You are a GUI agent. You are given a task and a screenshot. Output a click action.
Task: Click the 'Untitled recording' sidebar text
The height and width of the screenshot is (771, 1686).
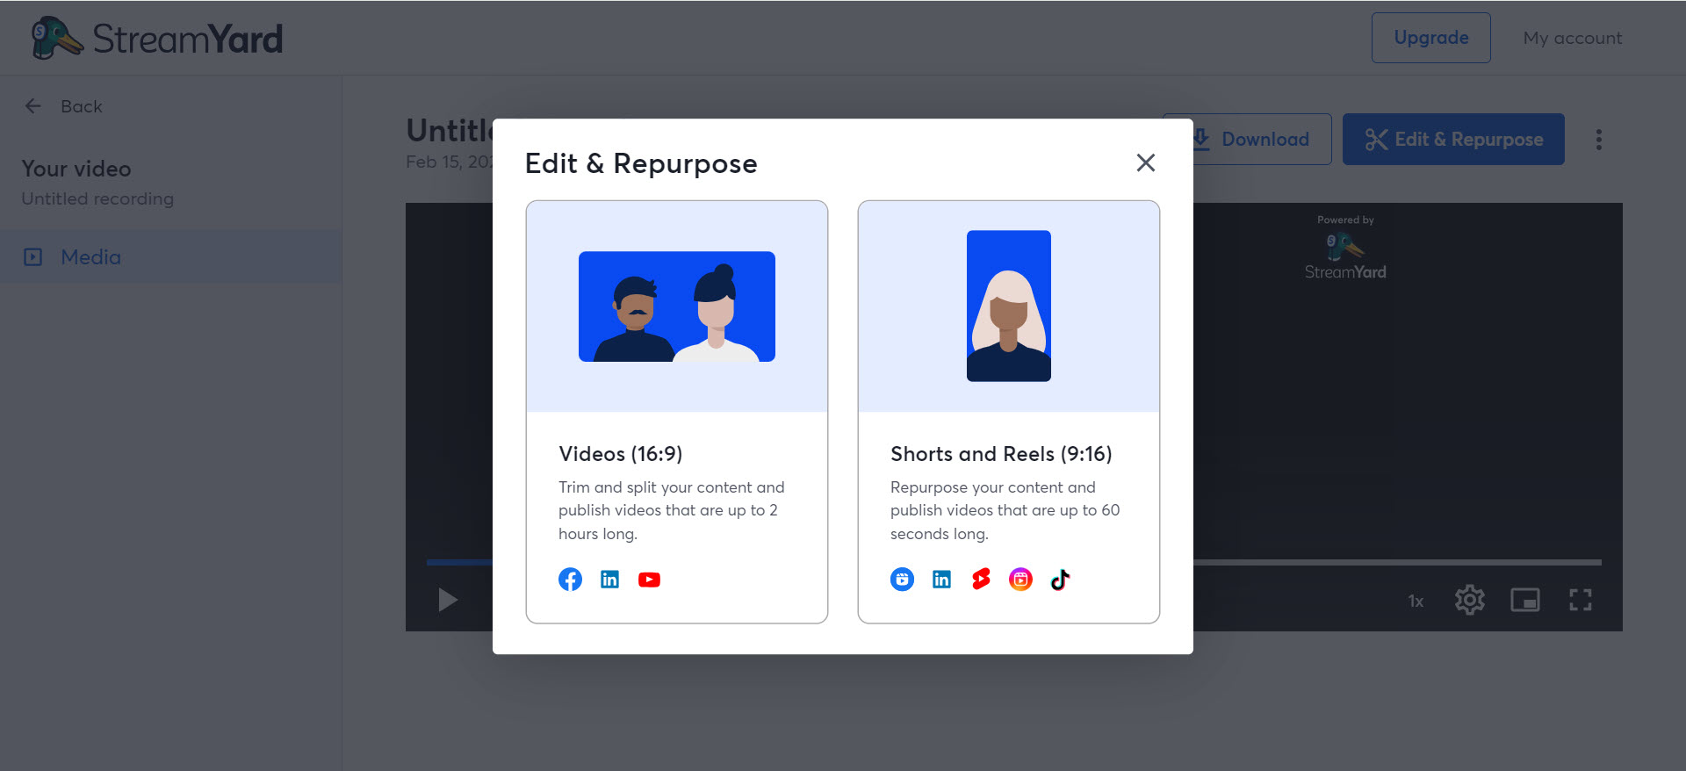[x=97, y=199]
